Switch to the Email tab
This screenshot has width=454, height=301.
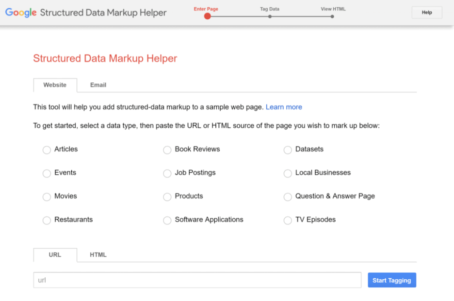pyautogui.click(x=97, y=85)
